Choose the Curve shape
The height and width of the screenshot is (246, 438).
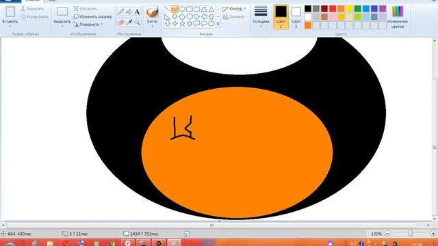click(175, 9)
